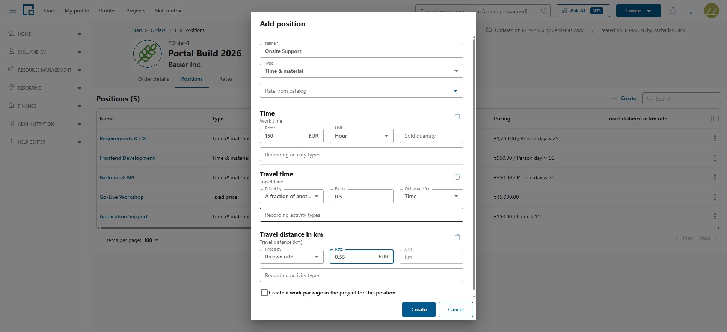The width and height of the screenshot is (727, 332).
Task: Open the My profile menu item
Action: coord(77,11)
